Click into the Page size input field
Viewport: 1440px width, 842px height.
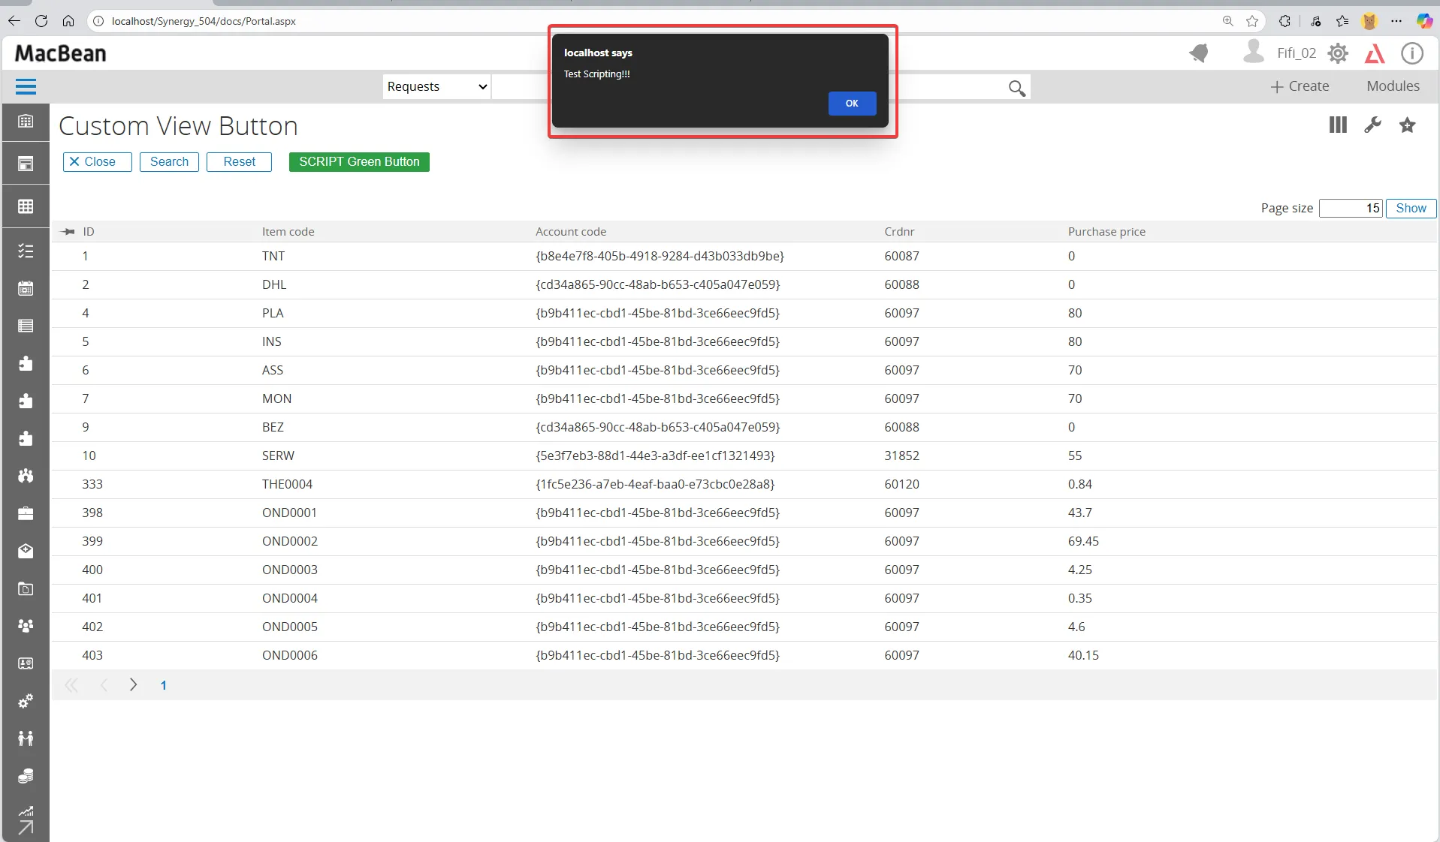click(x=1351, y=209)
